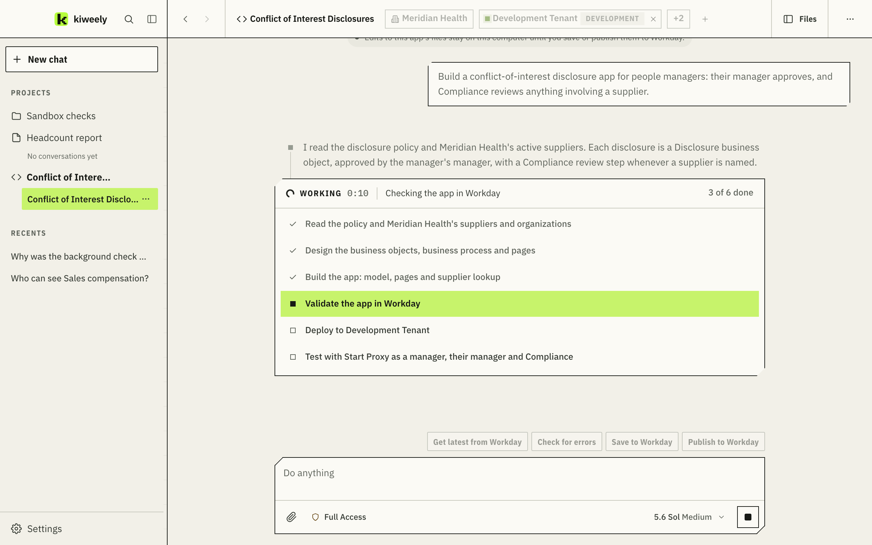Click Get latest from Workday
This screenshot has height=545, width=872.
(478, 441)
